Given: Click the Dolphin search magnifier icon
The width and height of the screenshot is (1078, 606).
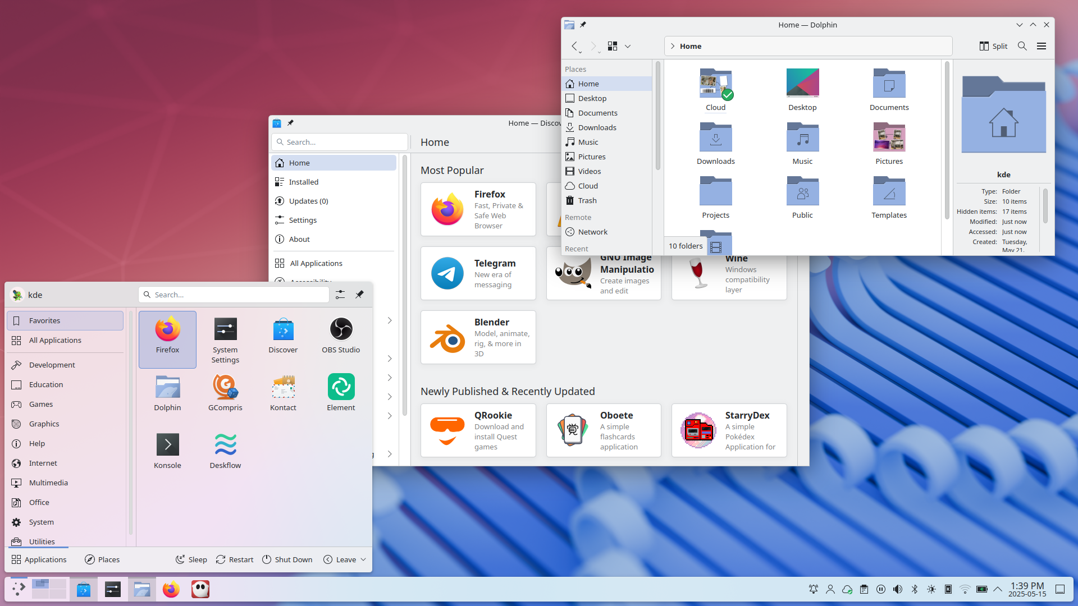Looking at the screenshot, I should click(1022, 46).
